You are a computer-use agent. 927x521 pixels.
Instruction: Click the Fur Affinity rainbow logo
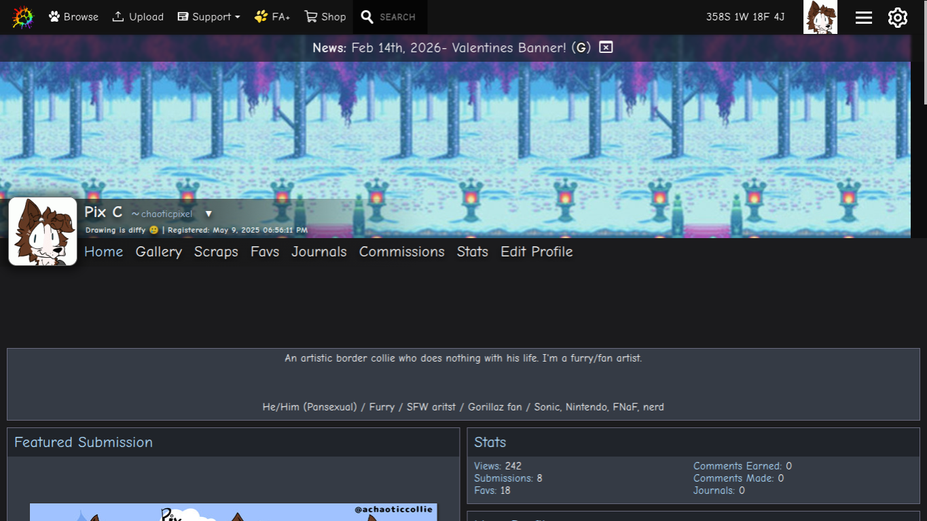point(22,17)
